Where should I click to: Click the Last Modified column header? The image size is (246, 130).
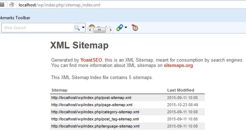coord(180,90)
